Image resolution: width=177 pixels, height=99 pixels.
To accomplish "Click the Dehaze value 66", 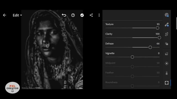I will pos(158,43).
